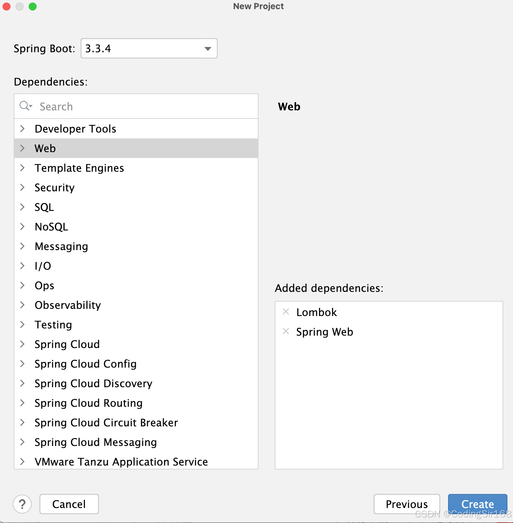Select Lombok in added dependencies

(x=389, y=312)
